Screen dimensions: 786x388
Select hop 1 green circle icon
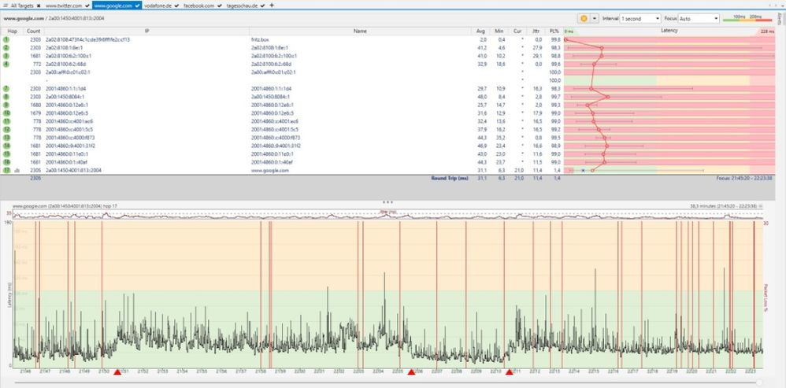pyautogui.click(x=6, y=39)
